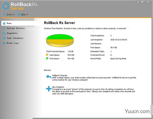153x119 pixels.
Task: Maximize the RollBack Rx window
Action: pyautogui.click(x=142, y=2)
